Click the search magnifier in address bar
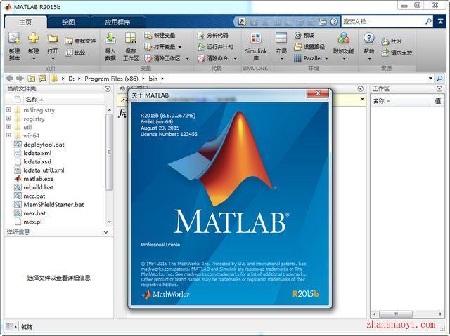 coord(439,79)
